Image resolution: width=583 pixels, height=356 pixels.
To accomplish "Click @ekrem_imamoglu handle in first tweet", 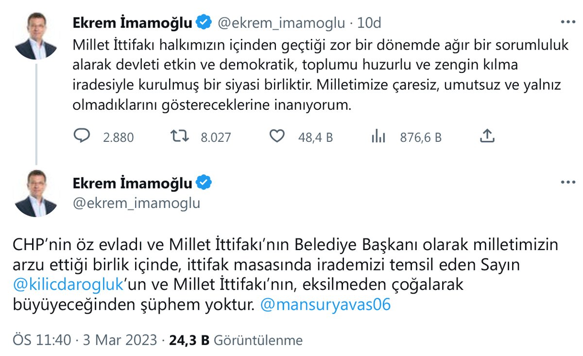I will [281, 22].
